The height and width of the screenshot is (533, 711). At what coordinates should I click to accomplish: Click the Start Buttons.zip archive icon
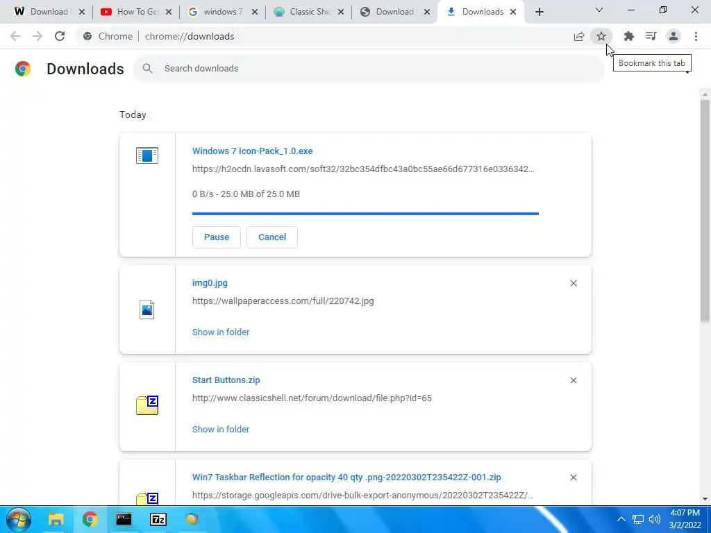click(147, 405)
